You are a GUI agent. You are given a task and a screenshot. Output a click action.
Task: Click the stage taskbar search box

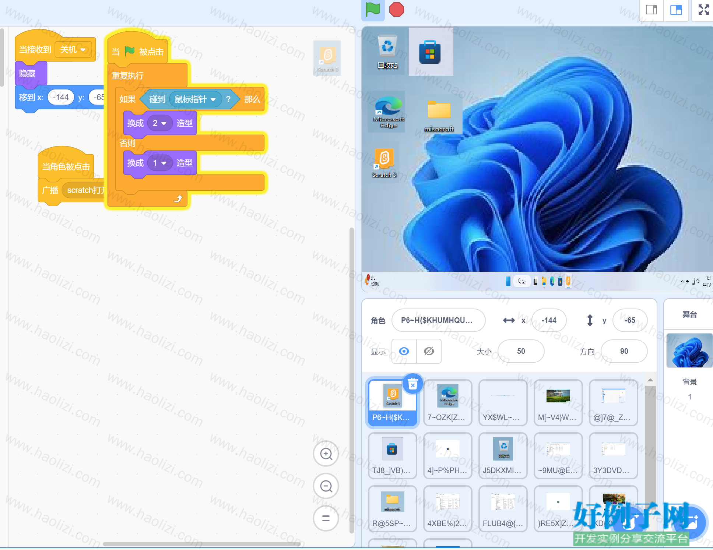[521, 281]
